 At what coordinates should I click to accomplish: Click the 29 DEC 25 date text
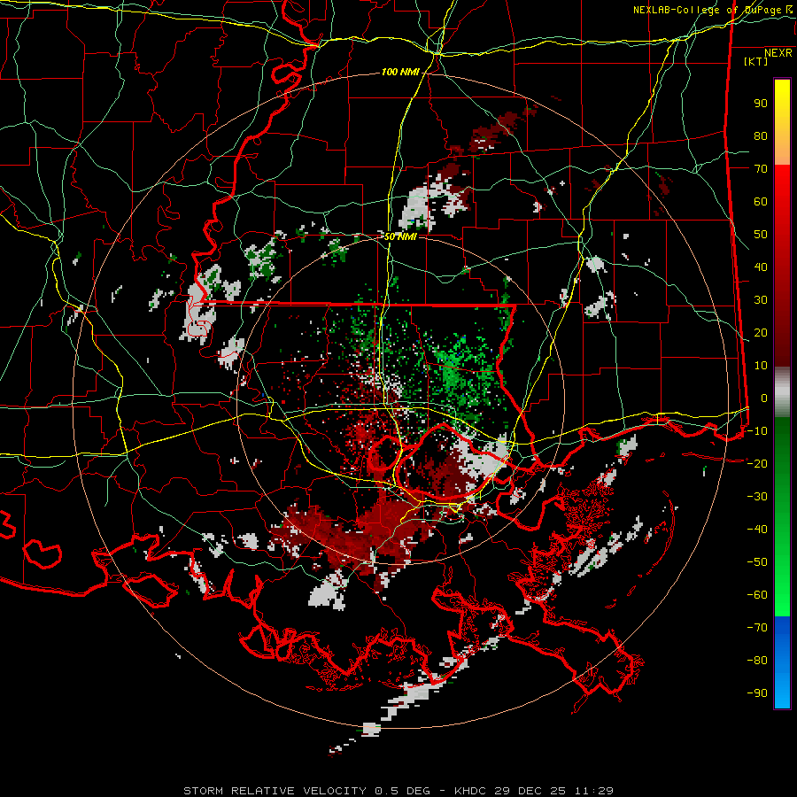coord(530,791)
